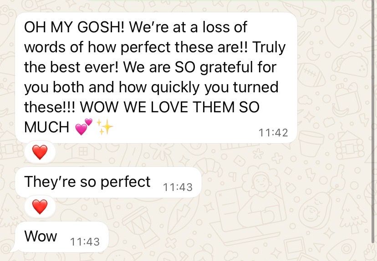Open the heart reaction under "They're so perfect"
The image size is (377, 261).
(x=40, y=207)
